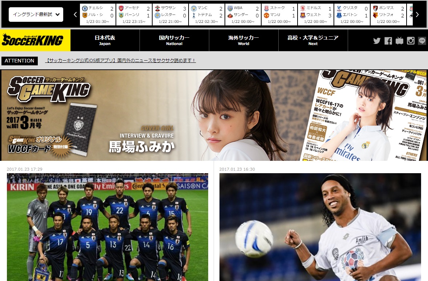Click Everton crest in ticker
The width and height of the screenshot is (428, 281).
point(339,15)
